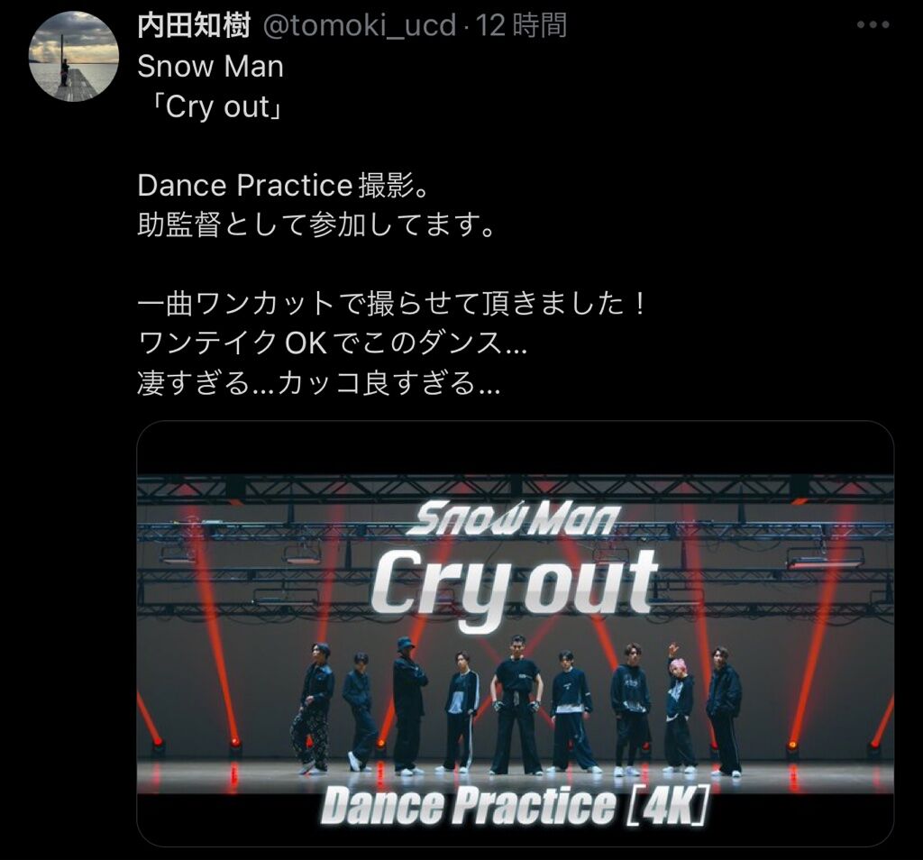
Task: Open the pier profile avatar picture
Action: [x=74, y=57]
